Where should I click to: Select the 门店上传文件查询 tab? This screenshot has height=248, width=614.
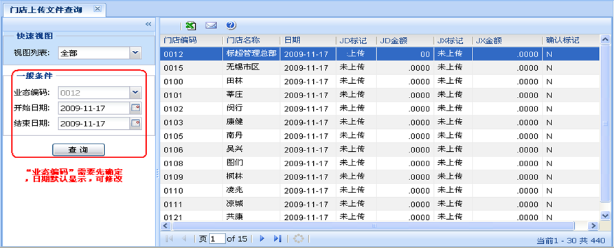coord(54,10)
